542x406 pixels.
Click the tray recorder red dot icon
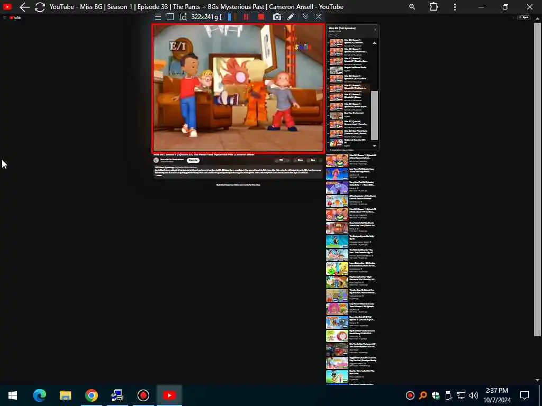pyautogui.click(x=410, y=395)
